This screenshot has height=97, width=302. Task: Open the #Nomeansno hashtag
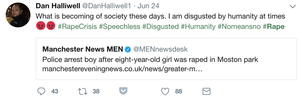point(239,26)
